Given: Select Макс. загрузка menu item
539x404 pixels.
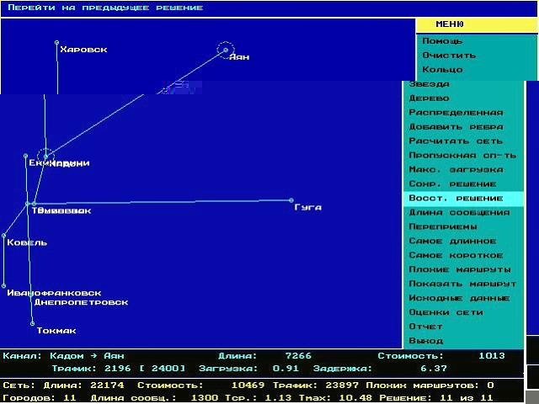Looking at the screenshot, I should click(x=456, y=170).
